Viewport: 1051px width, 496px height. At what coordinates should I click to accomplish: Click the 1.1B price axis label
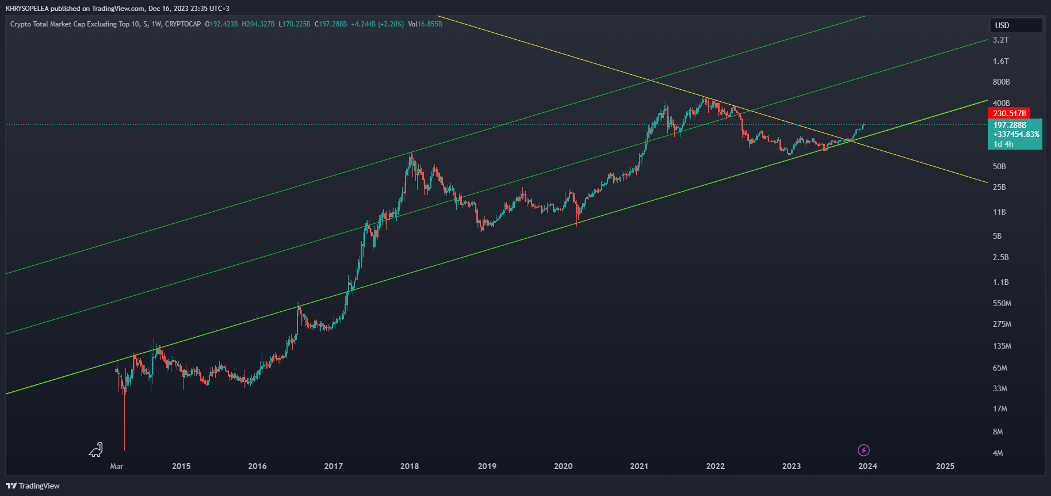[1000, 282]
